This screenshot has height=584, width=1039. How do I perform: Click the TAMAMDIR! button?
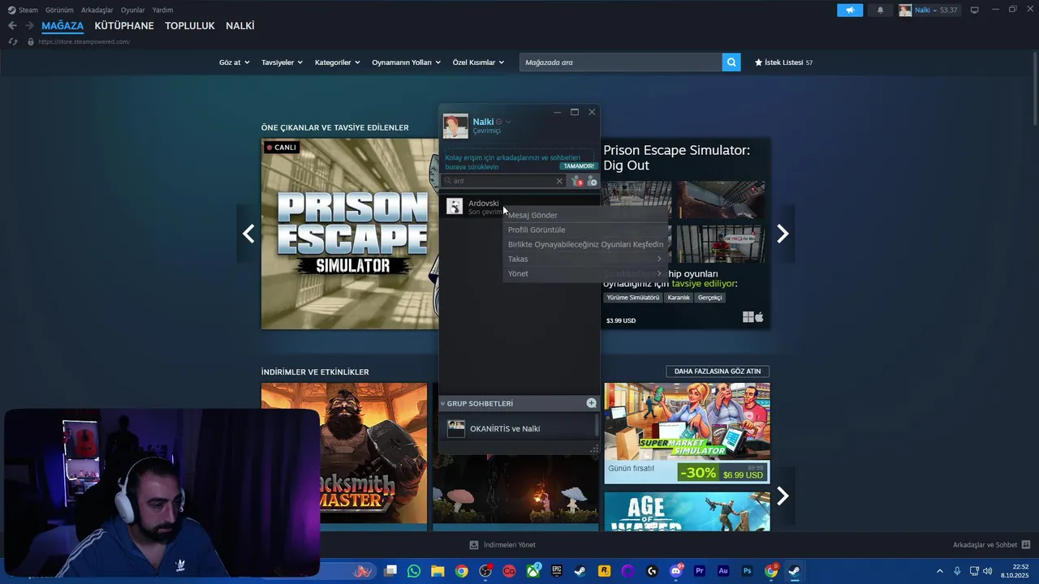tap(579, 166)
